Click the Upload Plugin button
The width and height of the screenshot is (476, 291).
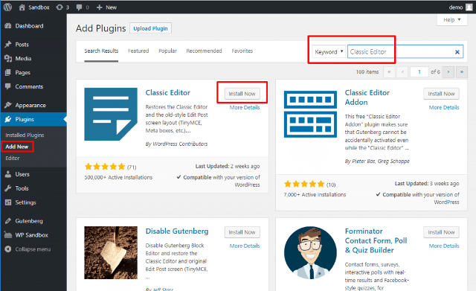(x=150, y=28)
